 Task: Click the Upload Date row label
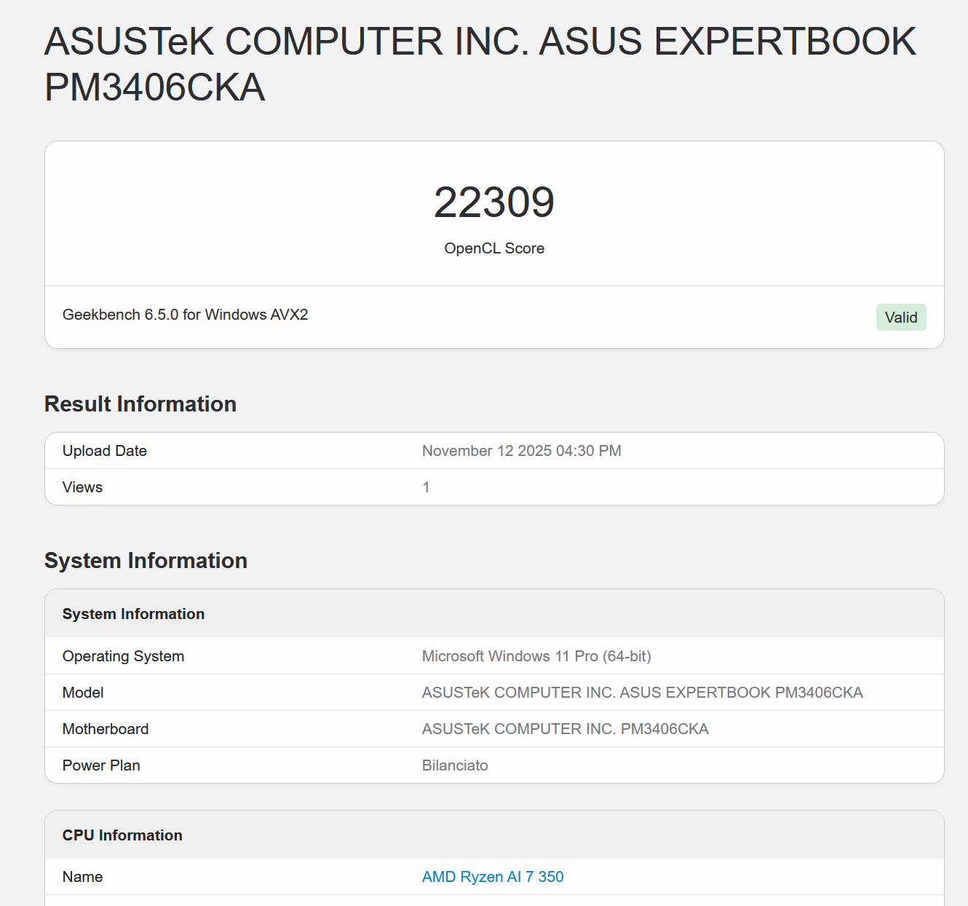pyautogui.click(x=105, y=451)
